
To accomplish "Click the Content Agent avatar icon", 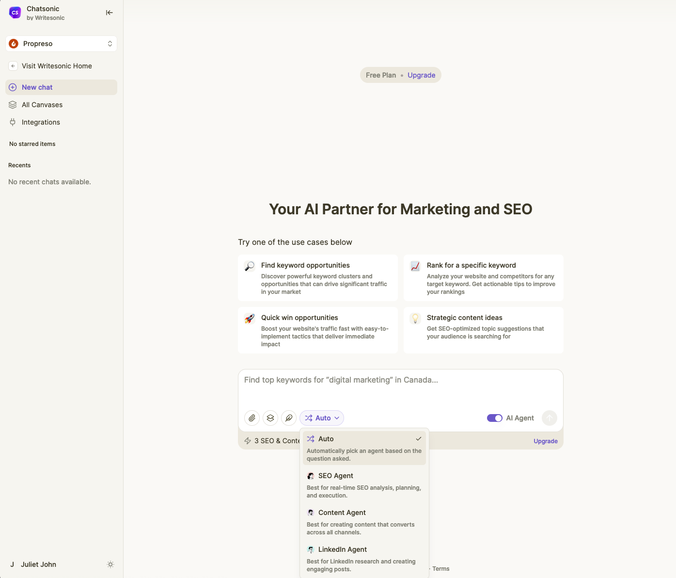I will 311,513.
